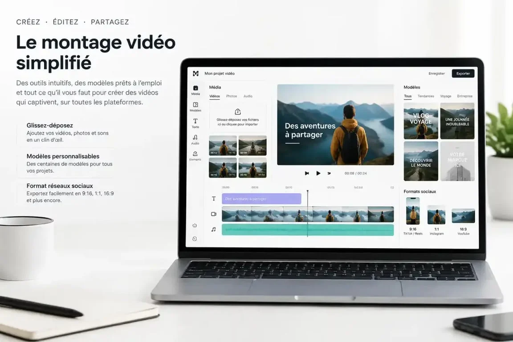Open the Média section in the left sidebar
The width and height of the screenshot is (513, 342).
(195, 90)
